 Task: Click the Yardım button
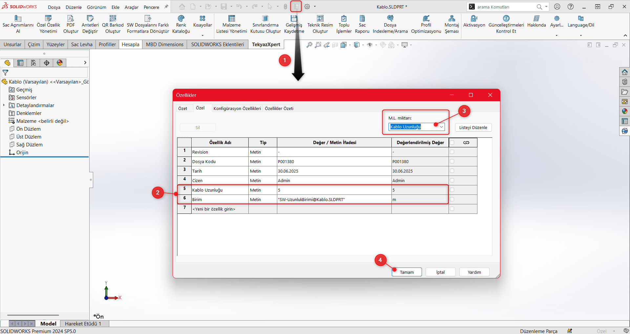tap(474, 272)
